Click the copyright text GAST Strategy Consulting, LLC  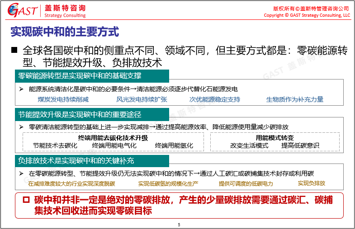tap(307, 15)
